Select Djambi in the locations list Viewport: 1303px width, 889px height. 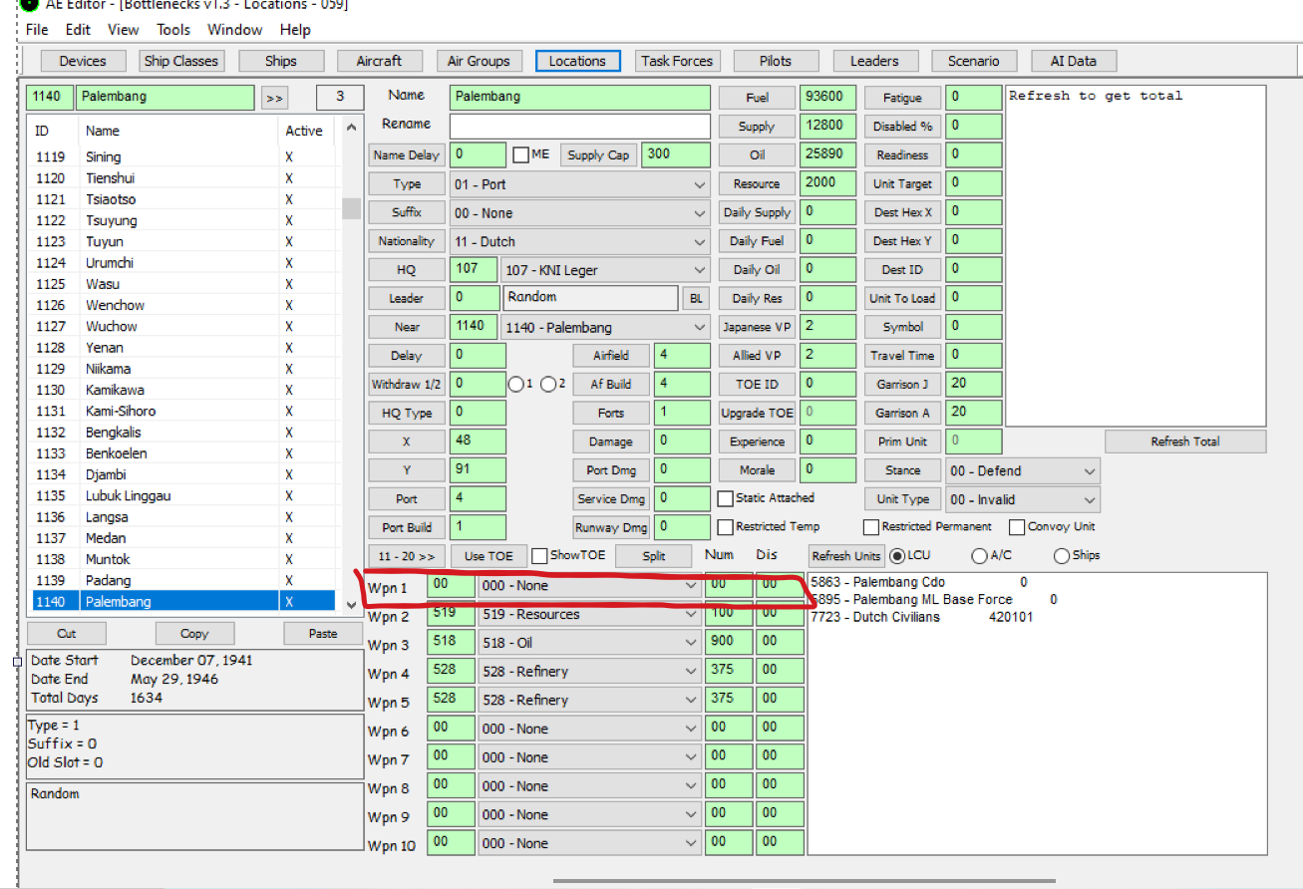(104, 474)
